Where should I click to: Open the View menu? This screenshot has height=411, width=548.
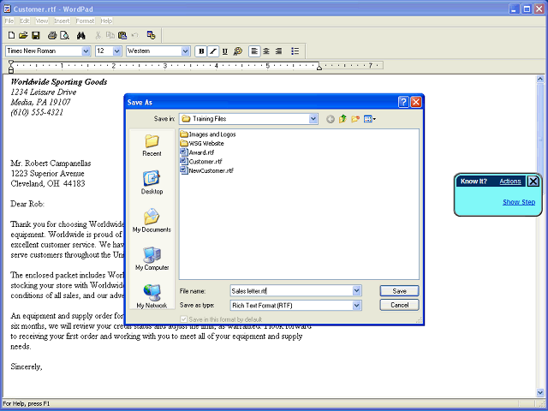(x=42, y=21)
